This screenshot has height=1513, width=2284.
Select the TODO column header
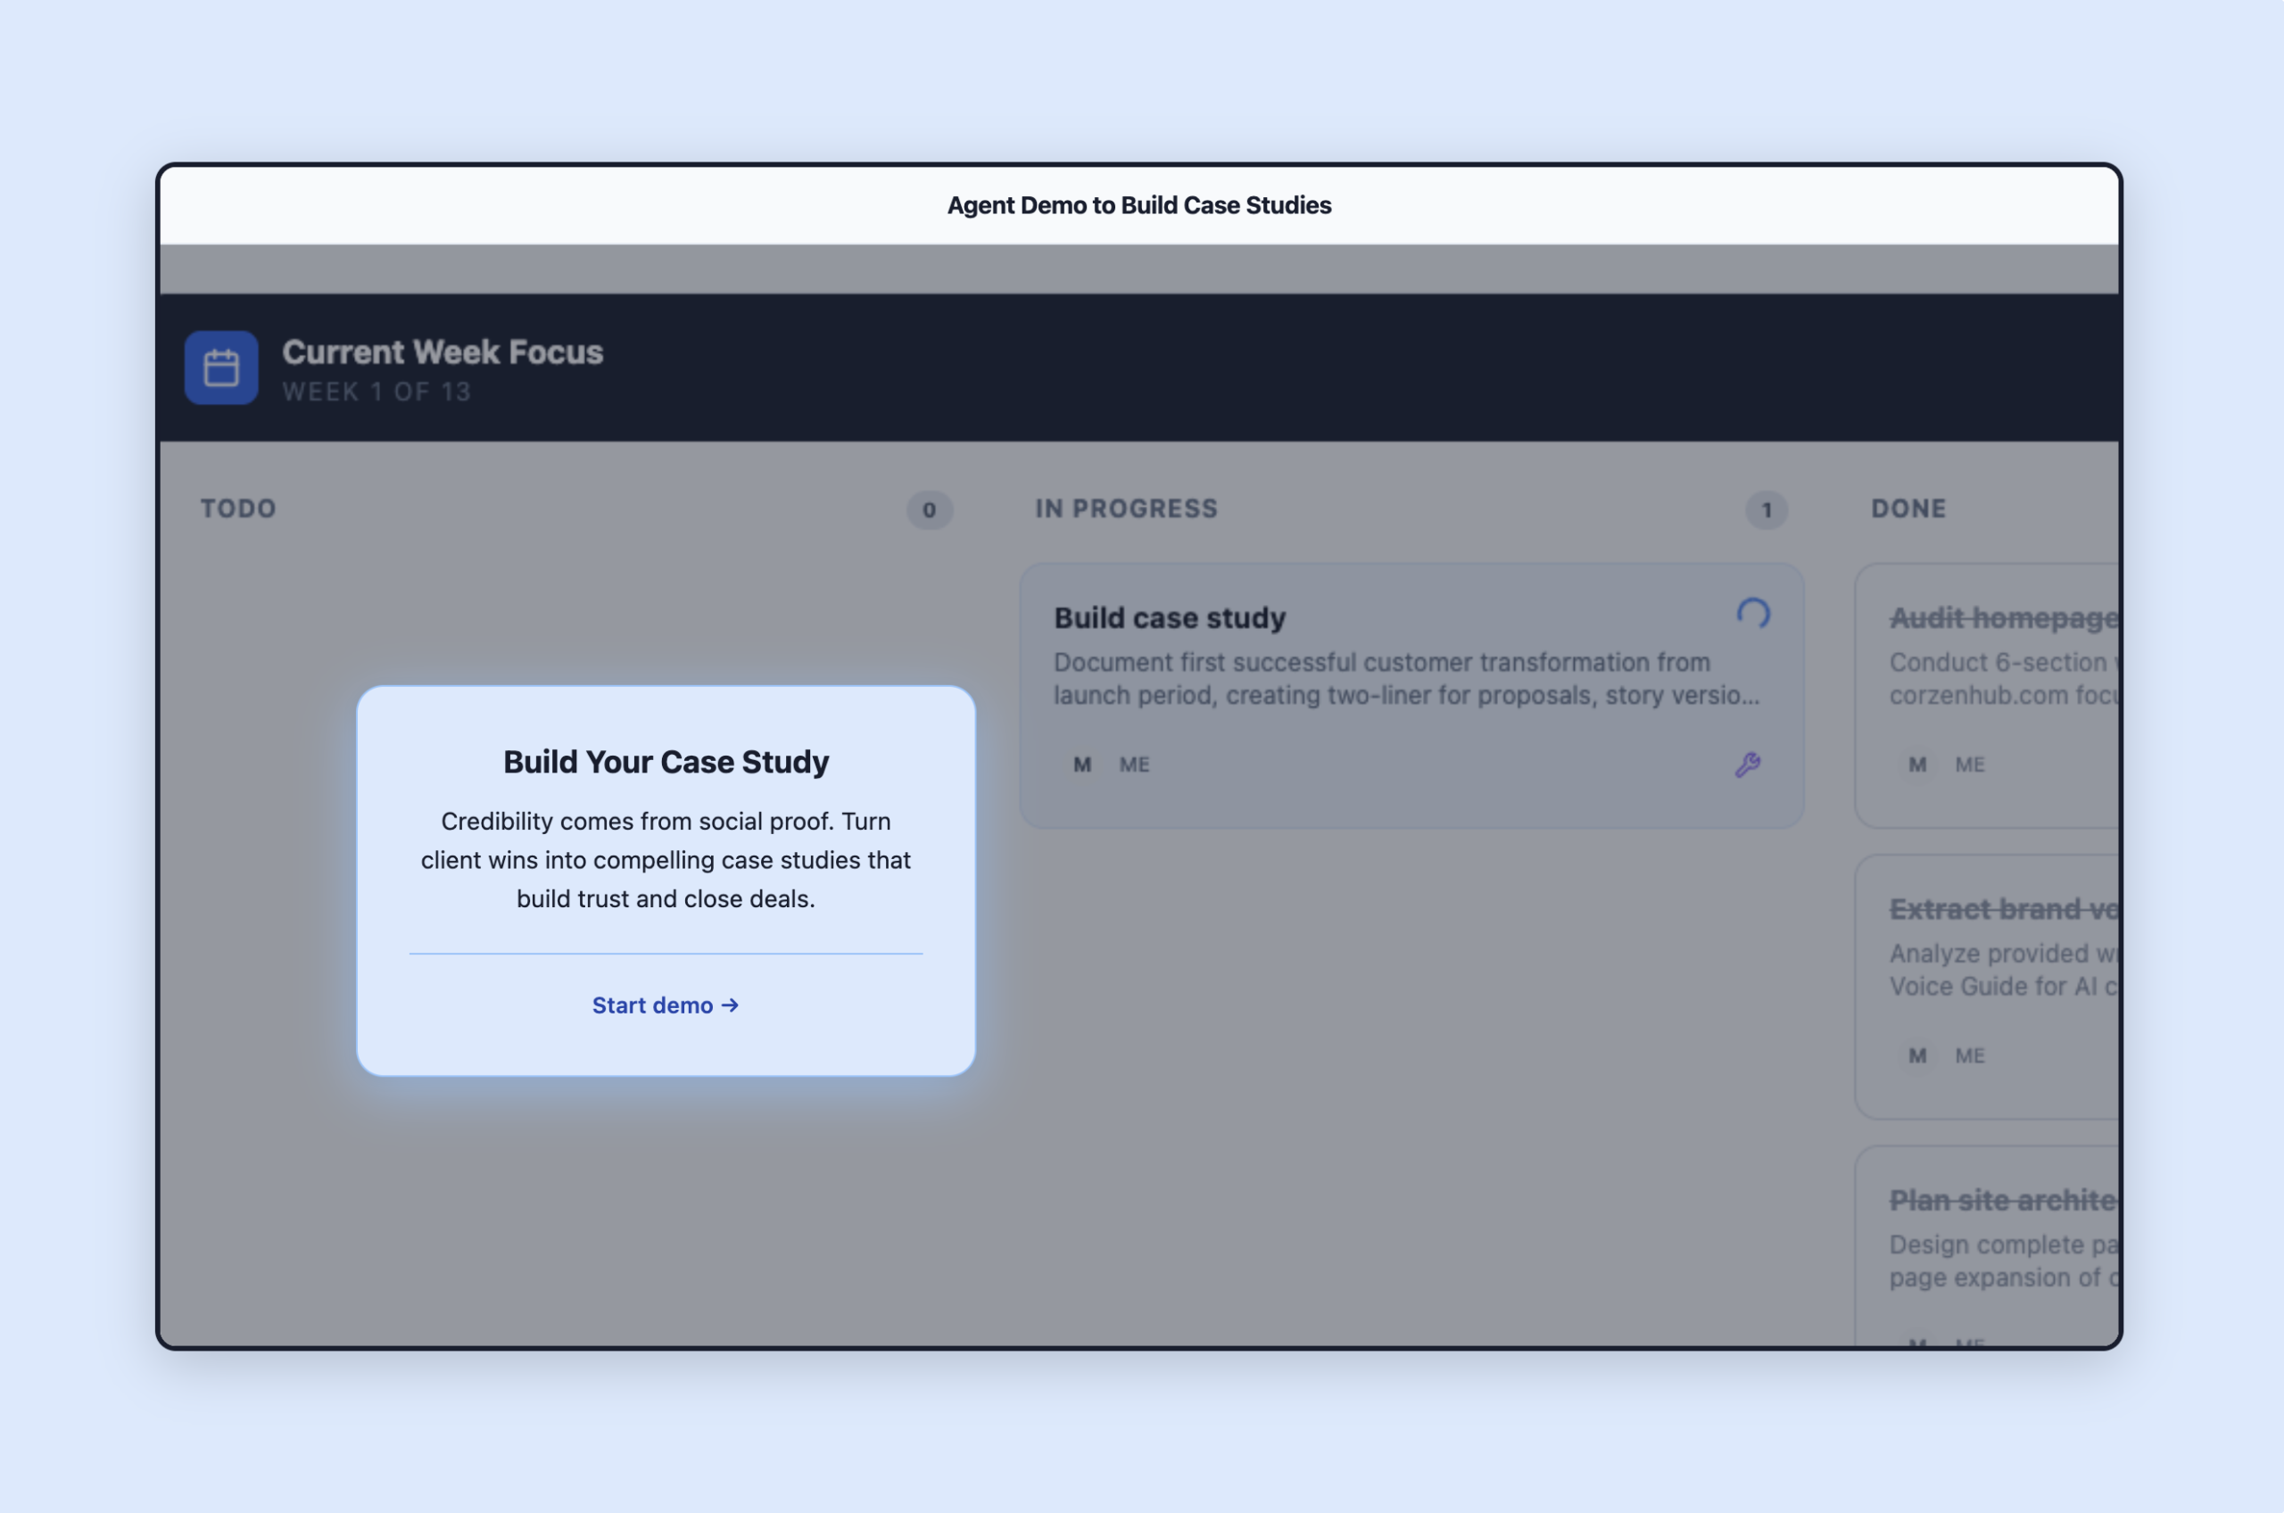click(x=237, y=508)
